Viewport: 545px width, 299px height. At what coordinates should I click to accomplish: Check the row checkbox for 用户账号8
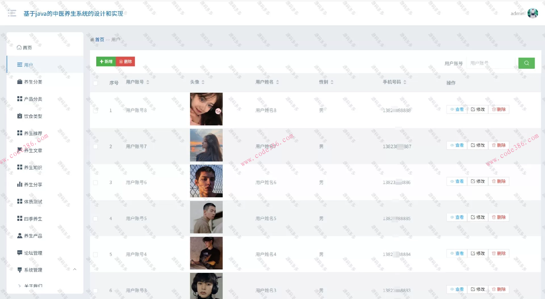pyautogui.click(x=95, y=111)
